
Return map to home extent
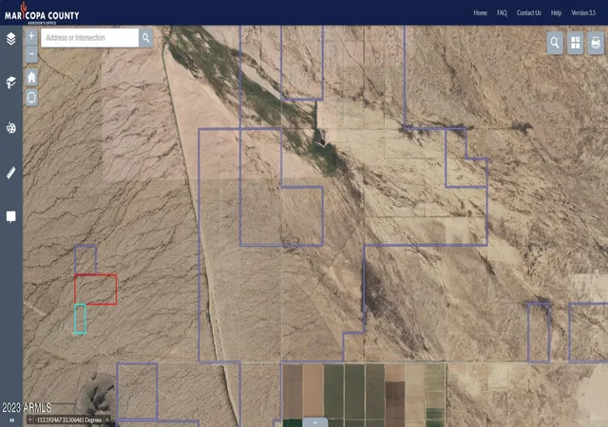click(x=31, y=78)
